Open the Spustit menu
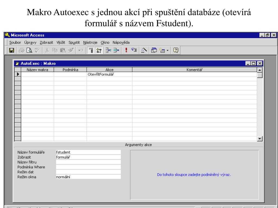The height and width of the screenshot is (208, 278). [x=74, y=43]
